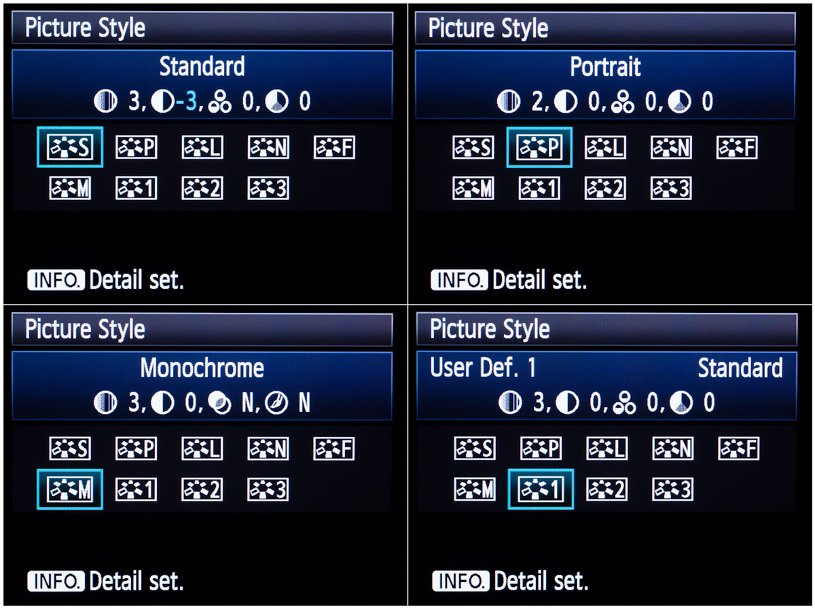The image size is (815, 610).
Task: Select highlighted Standard style icon in Standard screen
Action: coord(70,147)
